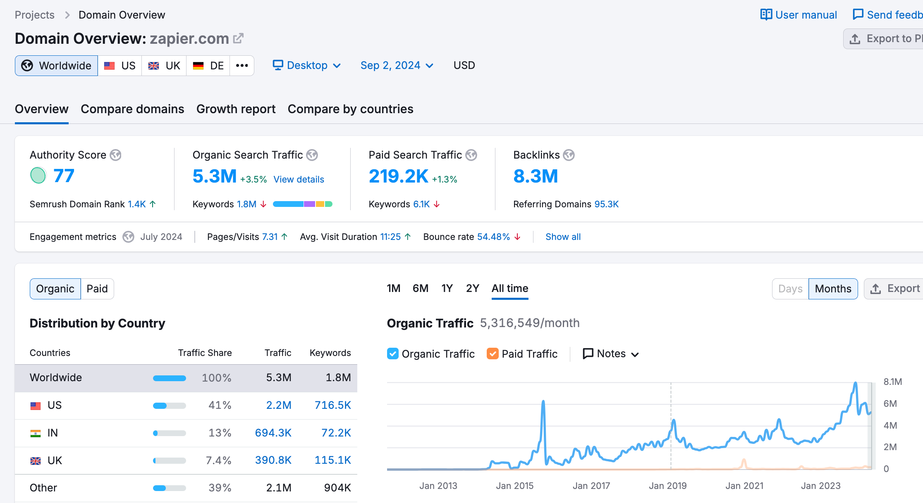Click the User manual book icon

766,15
